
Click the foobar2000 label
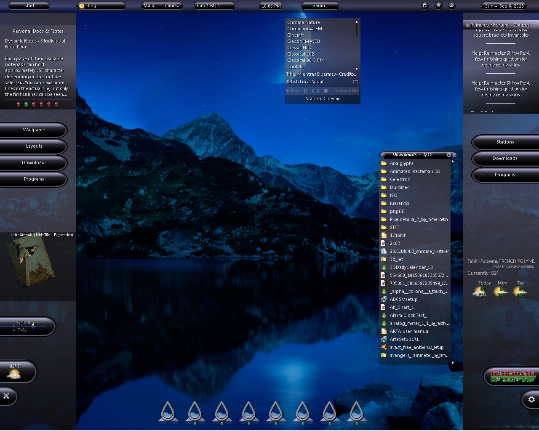tap(346, 90)
